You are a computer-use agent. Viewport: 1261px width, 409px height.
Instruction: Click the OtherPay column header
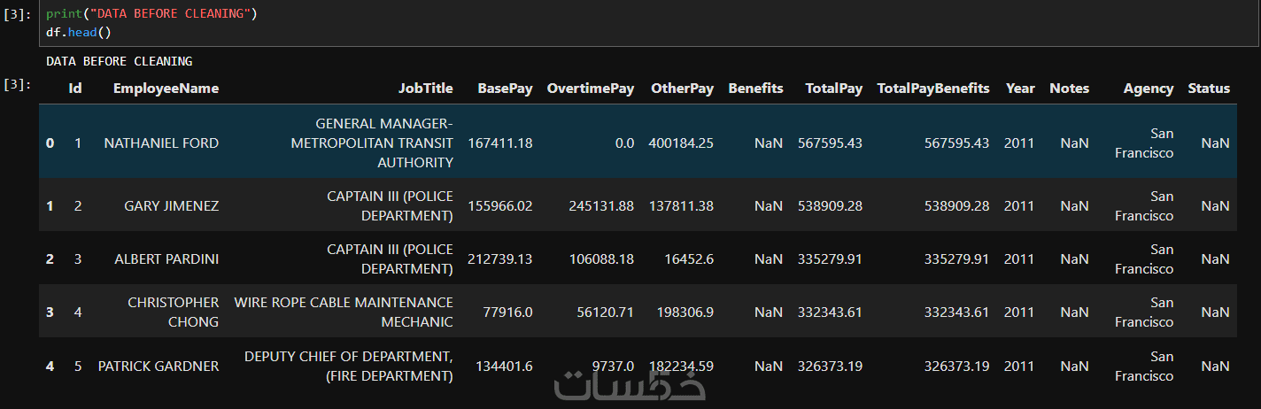(682, 89)
